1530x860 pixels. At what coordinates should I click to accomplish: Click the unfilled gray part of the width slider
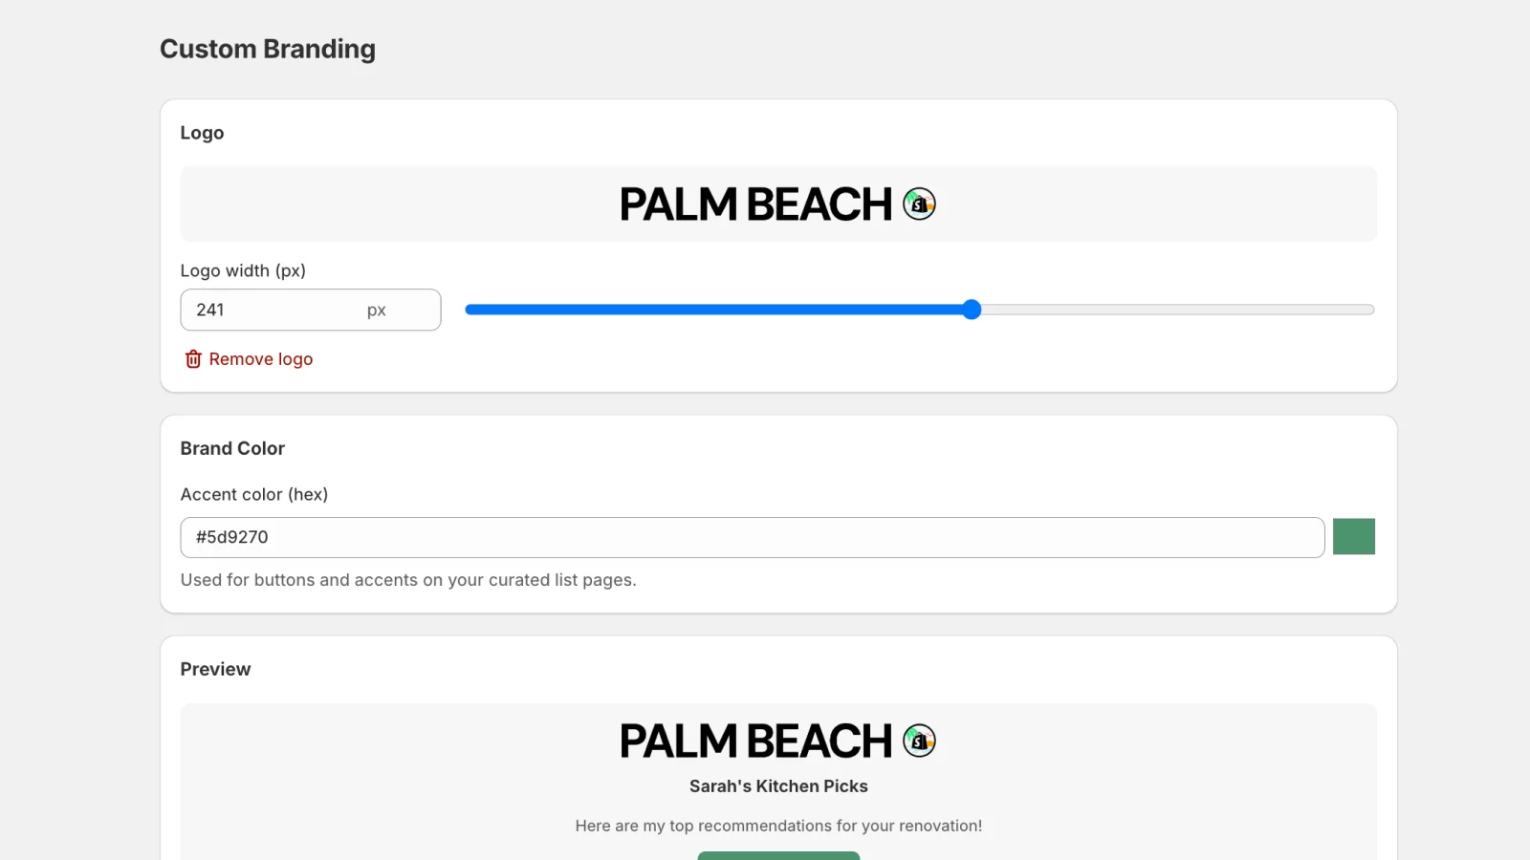click(1176, 310)
